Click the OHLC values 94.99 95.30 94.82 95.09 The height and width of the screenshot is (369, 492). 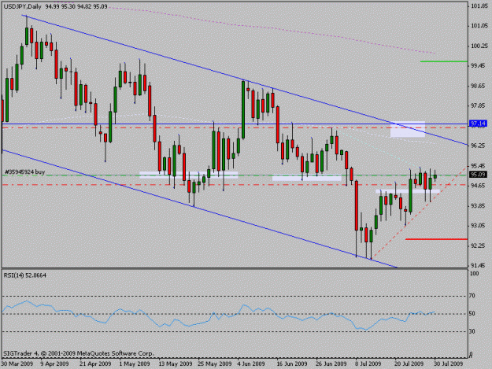76,6
